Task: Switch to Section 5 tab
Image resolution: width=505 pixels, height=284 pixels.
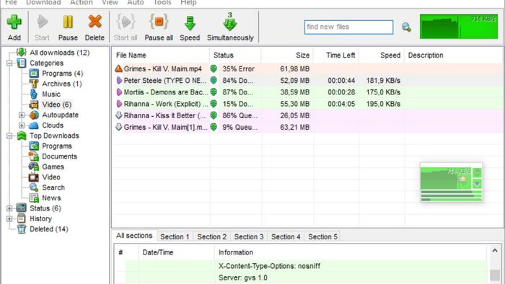Action: [323, 236]
